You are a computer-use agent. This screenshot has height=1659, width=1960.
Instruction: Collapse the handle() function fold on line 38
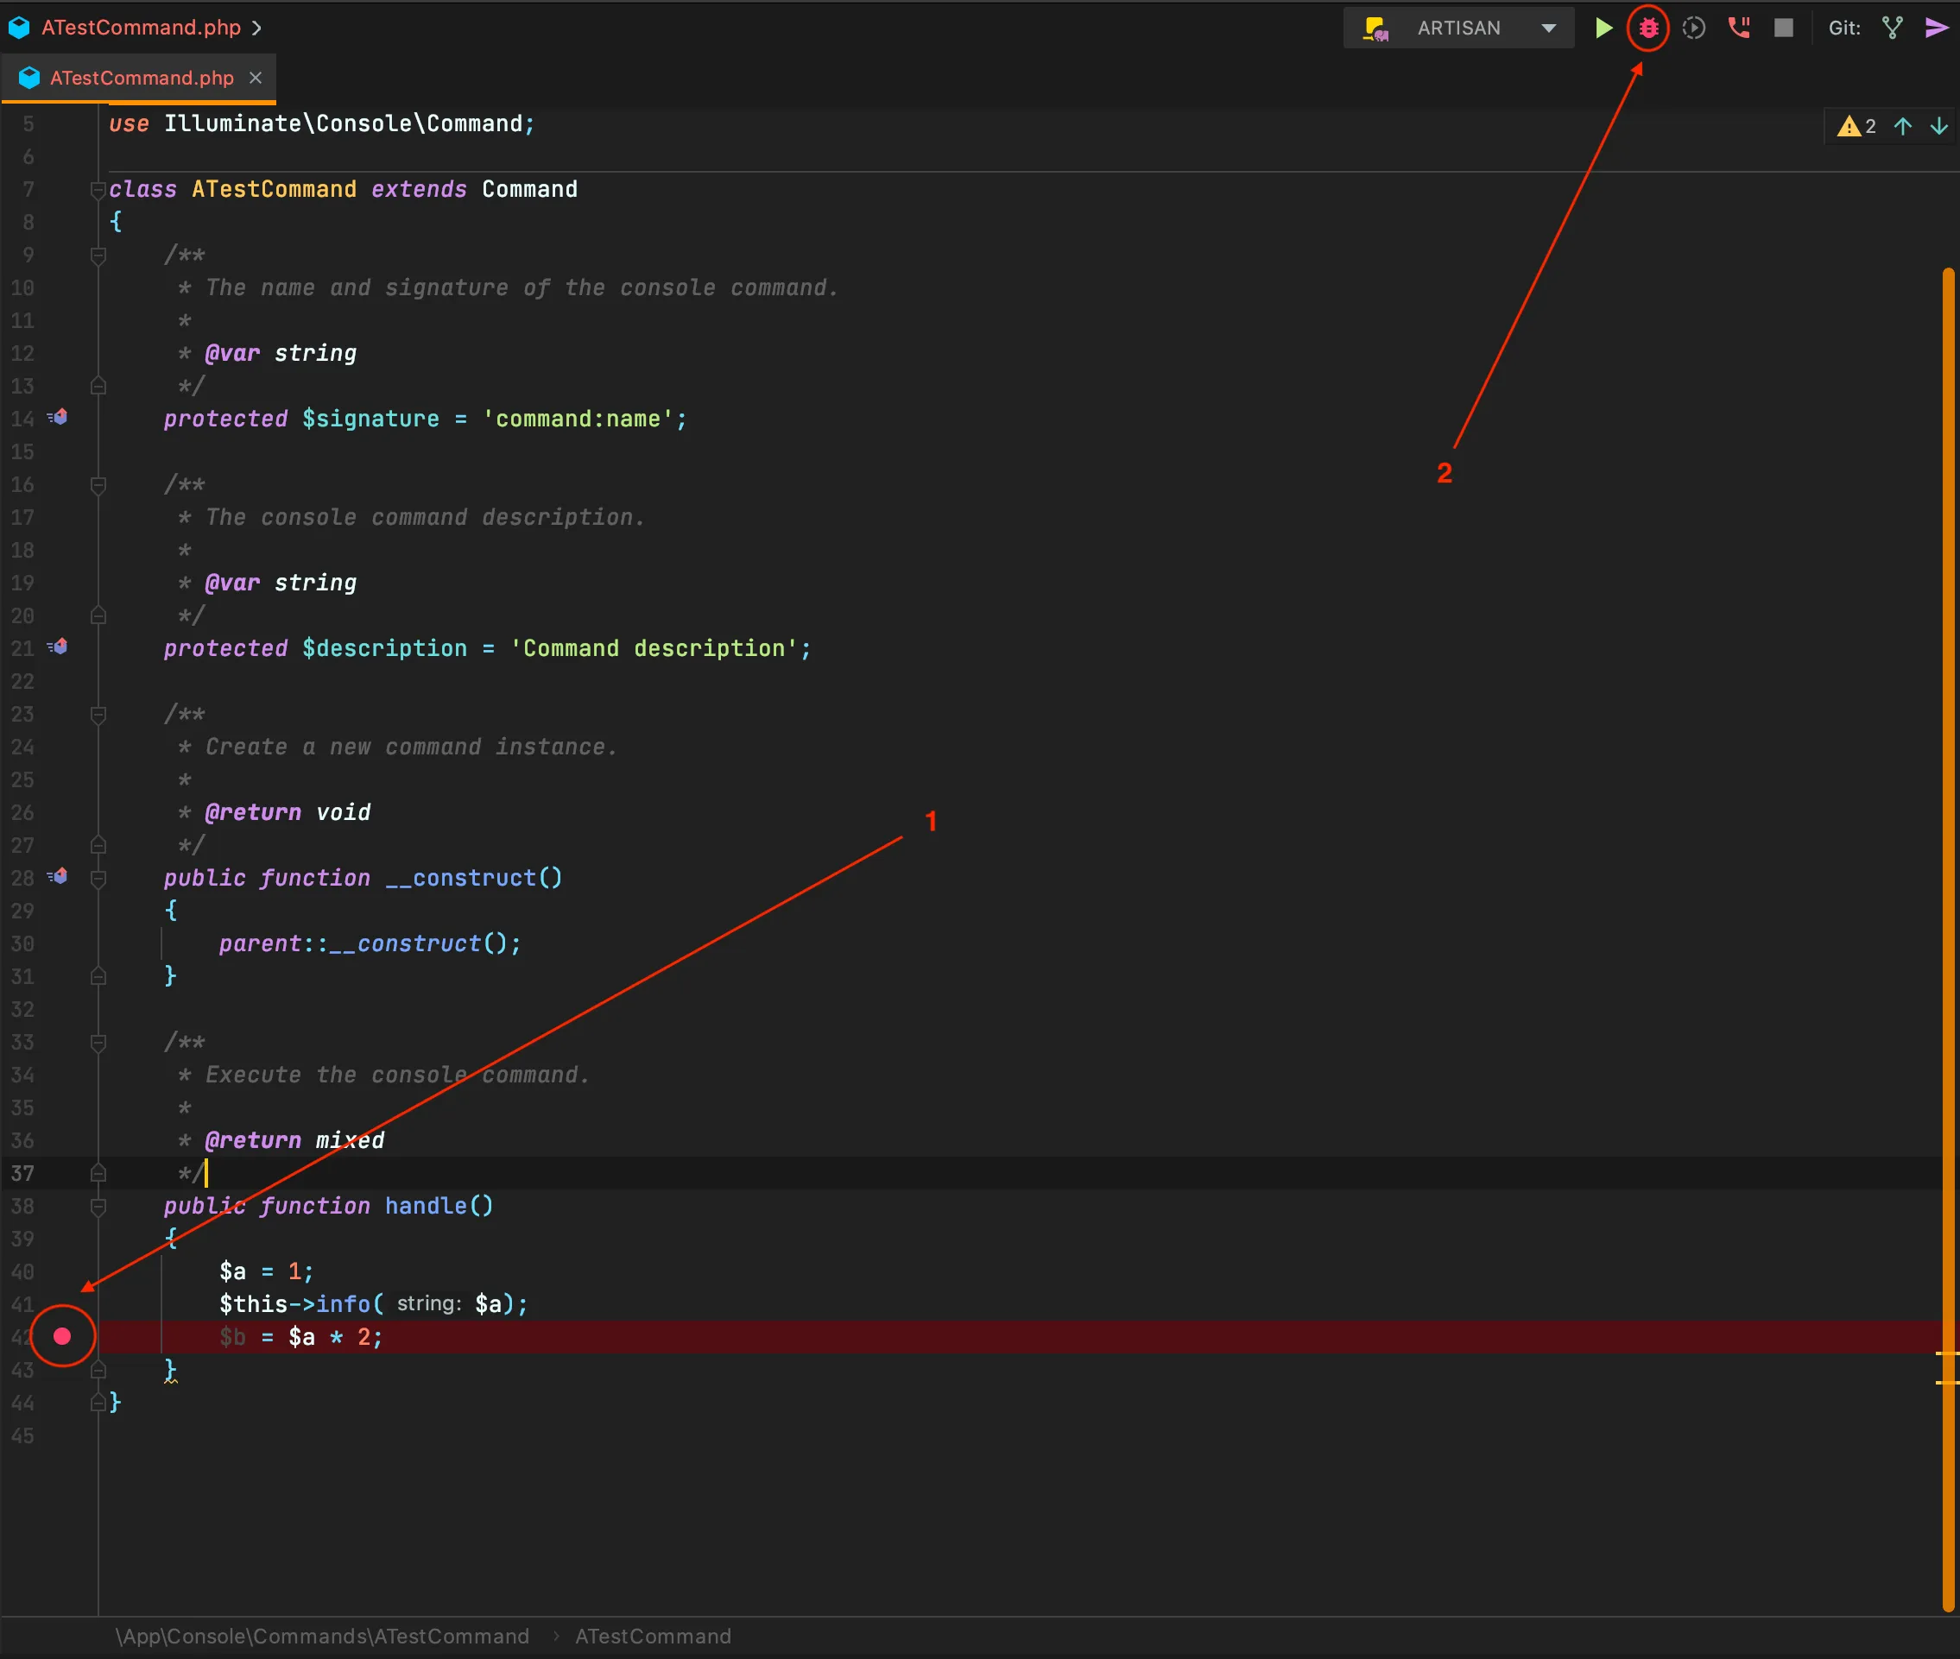click(x=97, y=1206)
